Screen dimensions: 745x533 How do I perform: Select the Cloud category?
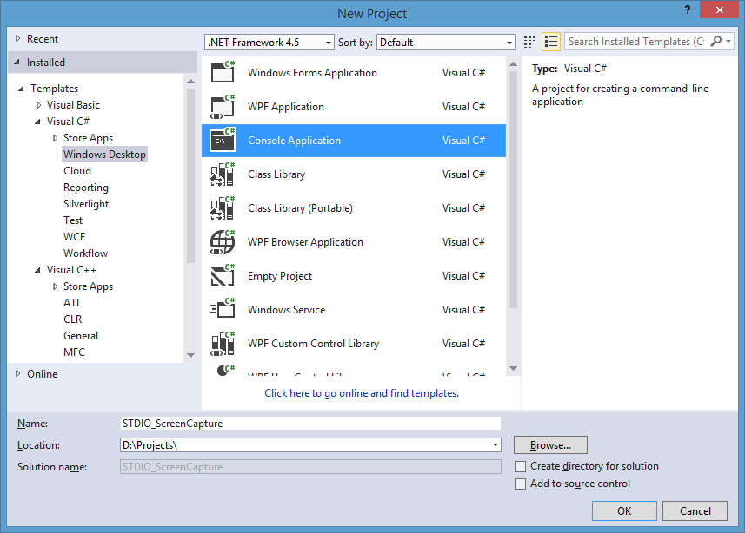pos(77,171)
